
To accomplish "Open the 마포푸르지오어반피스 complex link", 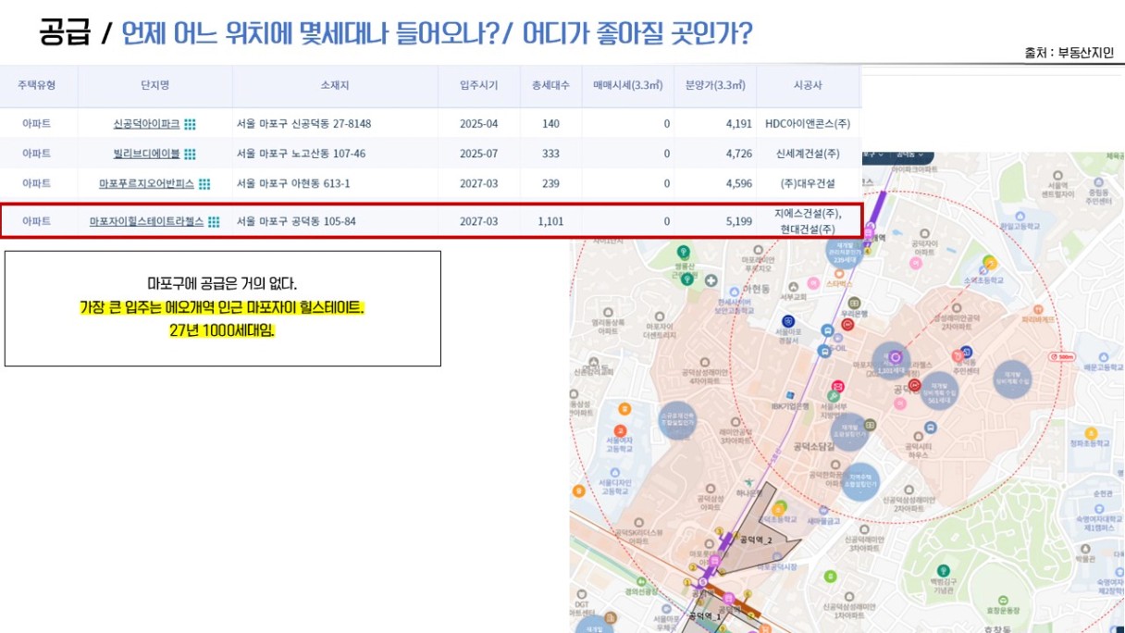I will click(147, 184).
